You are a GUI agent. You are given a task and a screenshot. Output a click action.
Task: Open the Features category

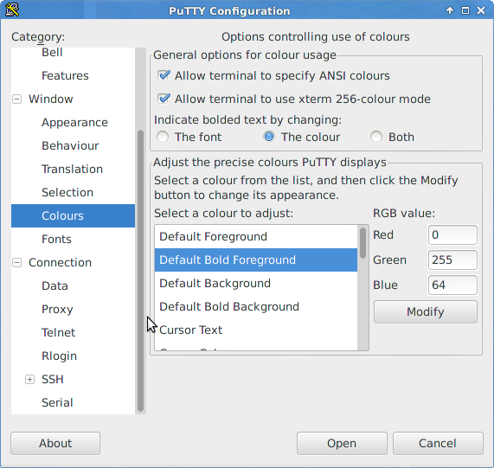tap(65, 75)
